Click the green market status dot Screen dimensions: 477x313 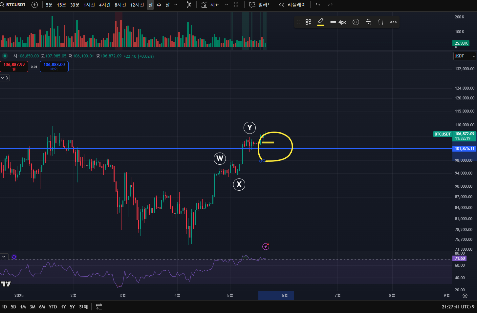click(5, 56)
